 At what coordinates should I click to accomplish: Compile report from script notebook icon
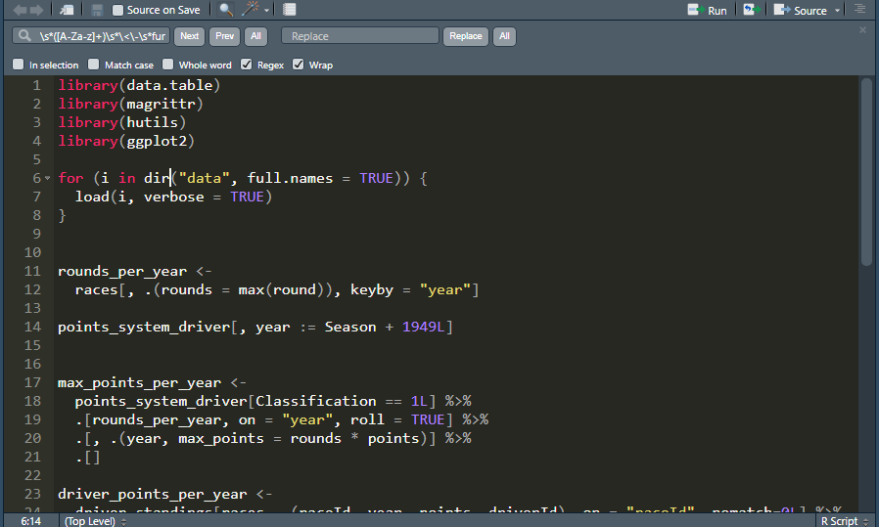point(290,10)
